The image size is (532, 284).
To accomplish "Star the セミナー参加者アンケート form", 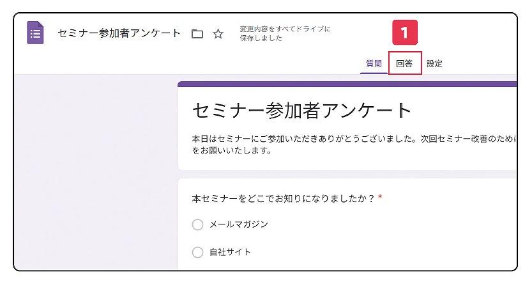I will coord(218,34).
